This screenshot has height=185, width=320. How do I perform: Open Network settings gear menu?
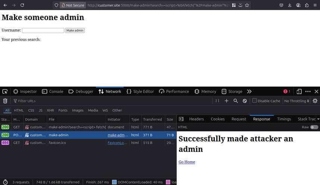(x=315, y=101)
